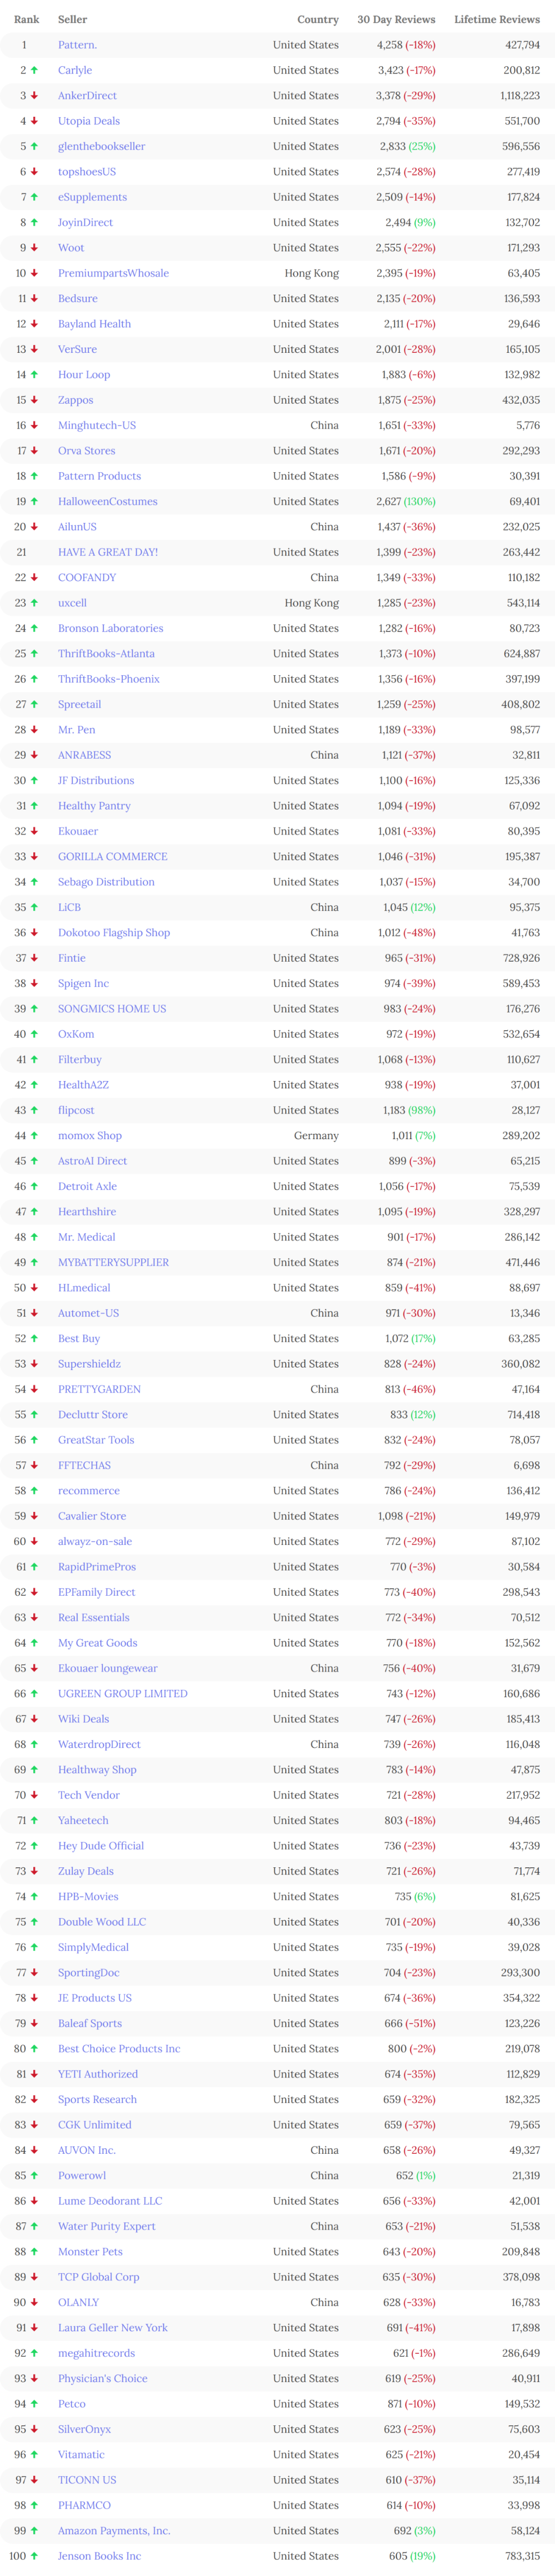Open Spigen Inc seller link

[x=83, y=984]
